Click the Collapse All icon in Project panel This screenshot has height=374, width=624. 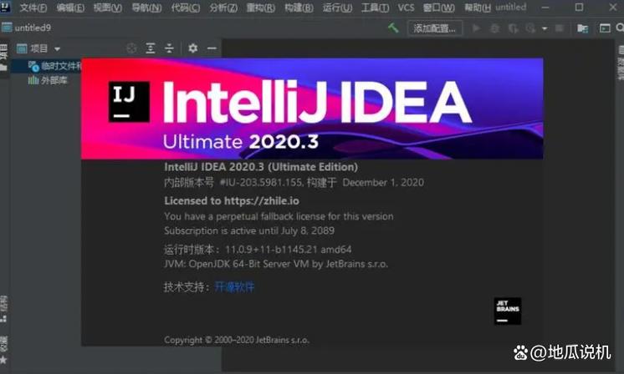(169, 48)
